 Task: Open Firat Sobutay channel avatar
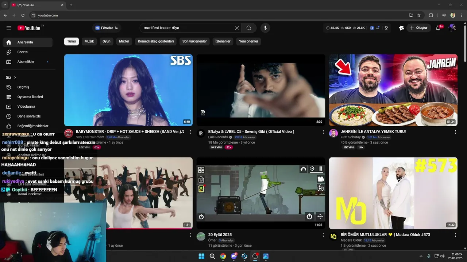point(333,133)
